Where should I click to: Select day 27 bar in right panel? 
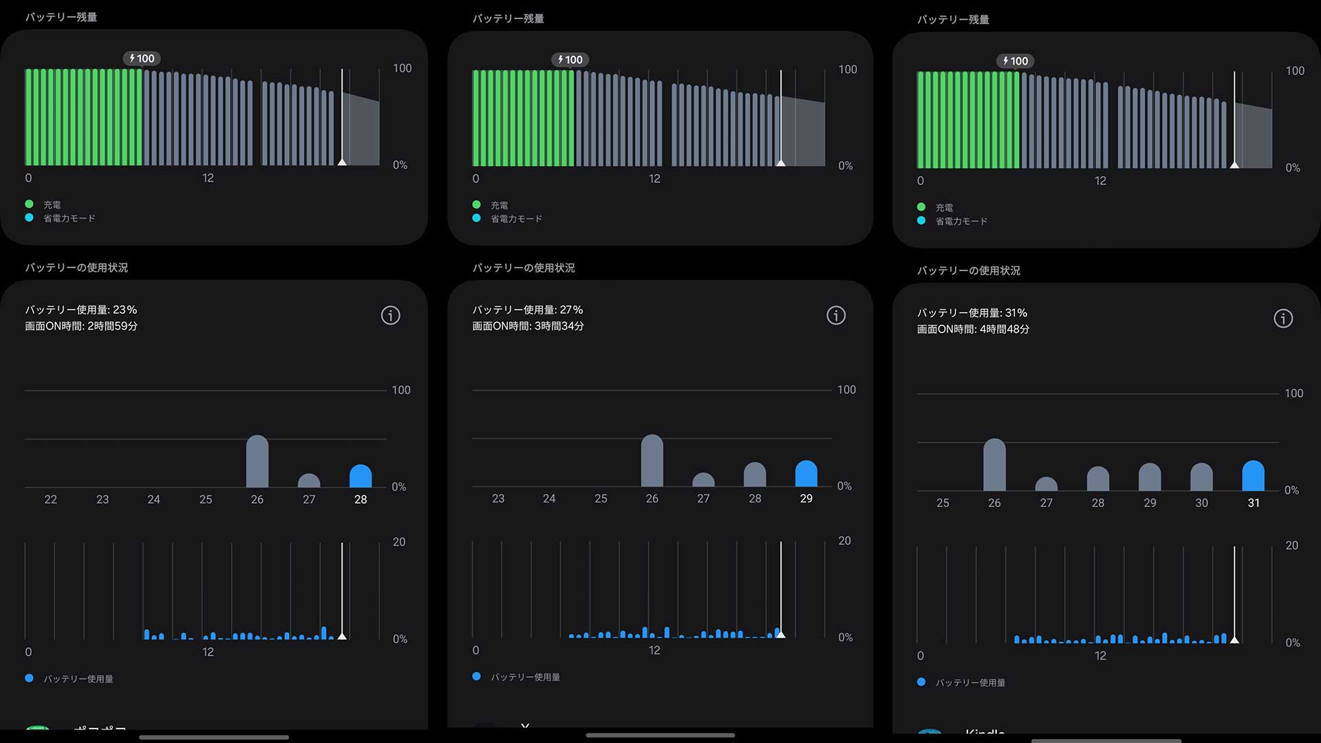[1046, 484]
